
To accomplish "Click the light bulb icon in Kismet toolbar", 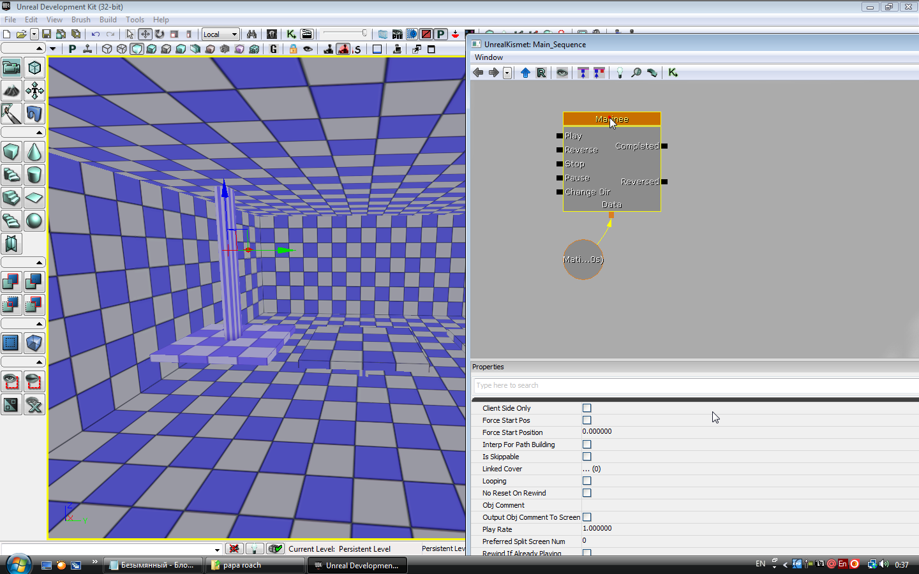I will pyautogui.click(x=619, y=73).
